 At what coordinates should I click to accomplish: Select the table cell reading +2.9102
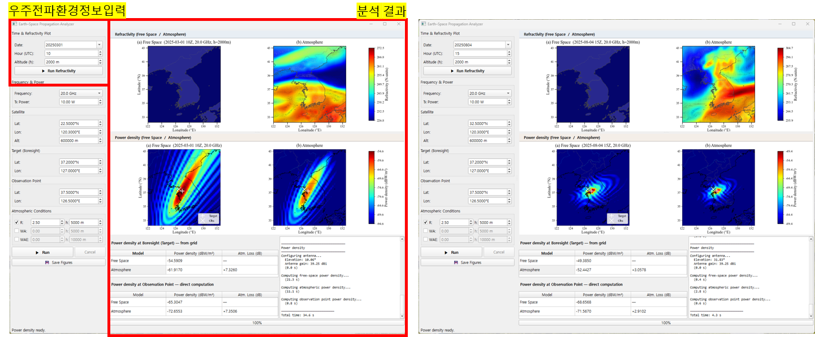coord(658,311)
